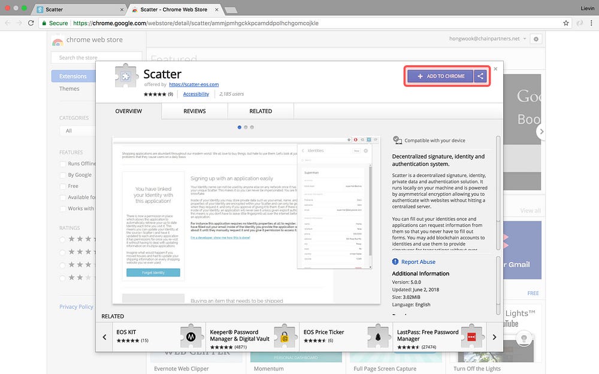Click the View all link
Image resolution: width=599 pixels, height=374 pixels.
click(530, 211)
